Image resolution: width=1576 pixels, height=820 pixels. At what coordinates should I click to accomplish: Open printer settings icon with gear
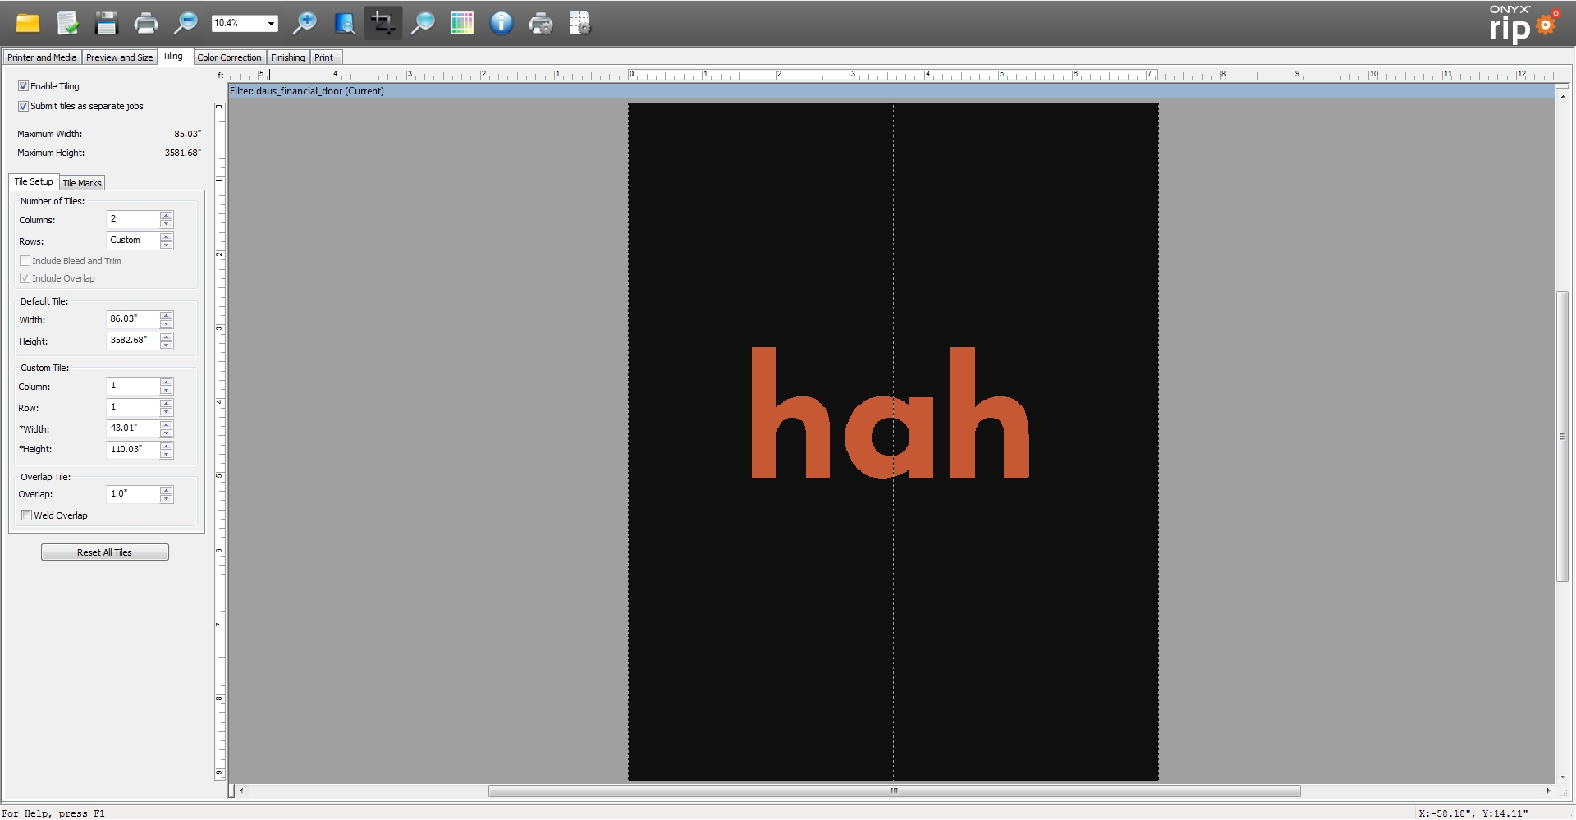(541, 23)
